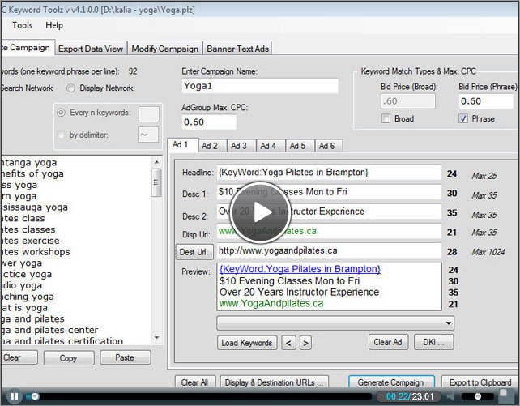
Task: Click the Paste button under keyword list
Action: pos(125,357)
